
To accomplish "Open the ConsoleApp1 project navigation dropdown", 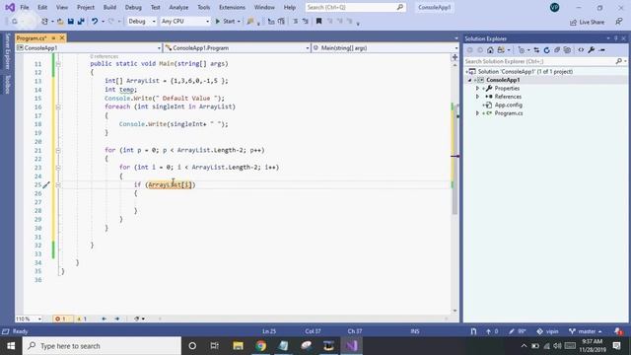I will [x=89, y=48].
